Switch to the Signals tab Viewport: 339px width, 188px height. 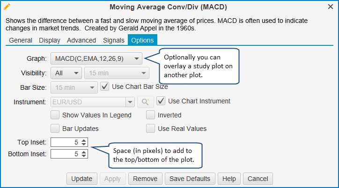click(x=114, y=40)
